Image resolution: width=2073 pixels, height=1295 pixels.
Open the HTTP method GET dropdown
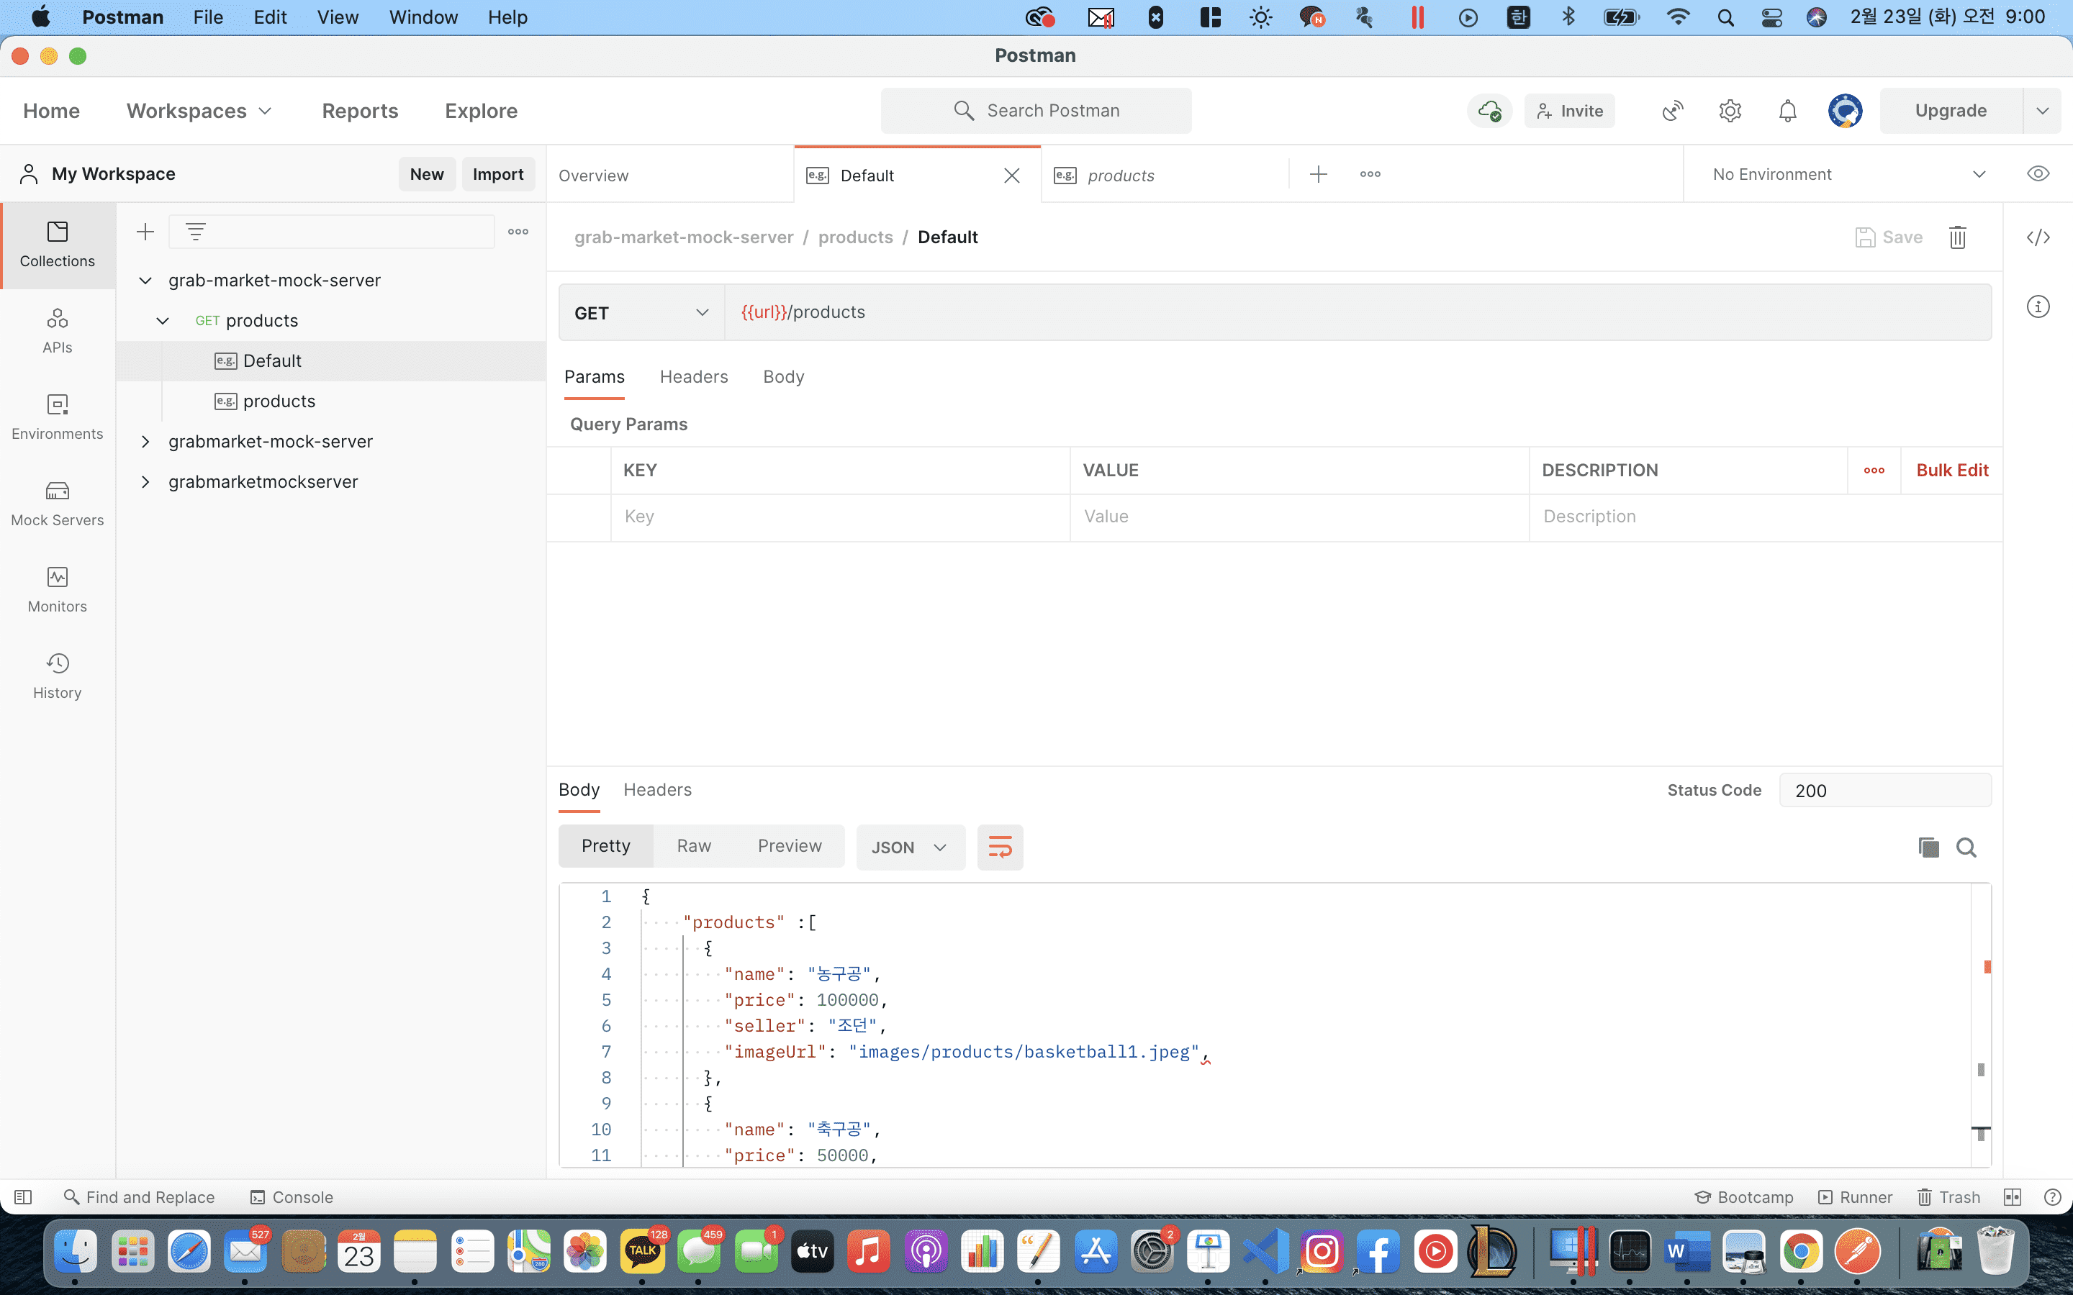click(x=641, y=313)
